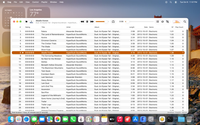Open Terminal from the Dock
Image resolution: width=200 pixels, height=125 pixels.
coord(170,119)
